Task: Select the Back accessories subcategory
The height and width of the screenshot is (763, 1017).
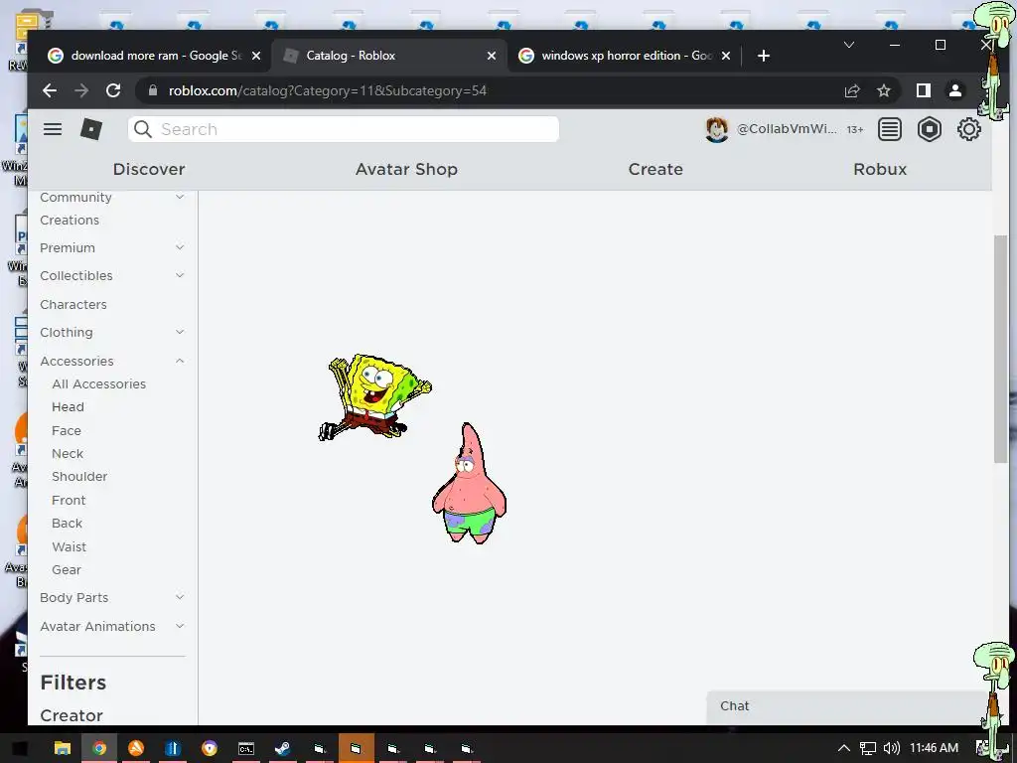Action: pos(67,523)
